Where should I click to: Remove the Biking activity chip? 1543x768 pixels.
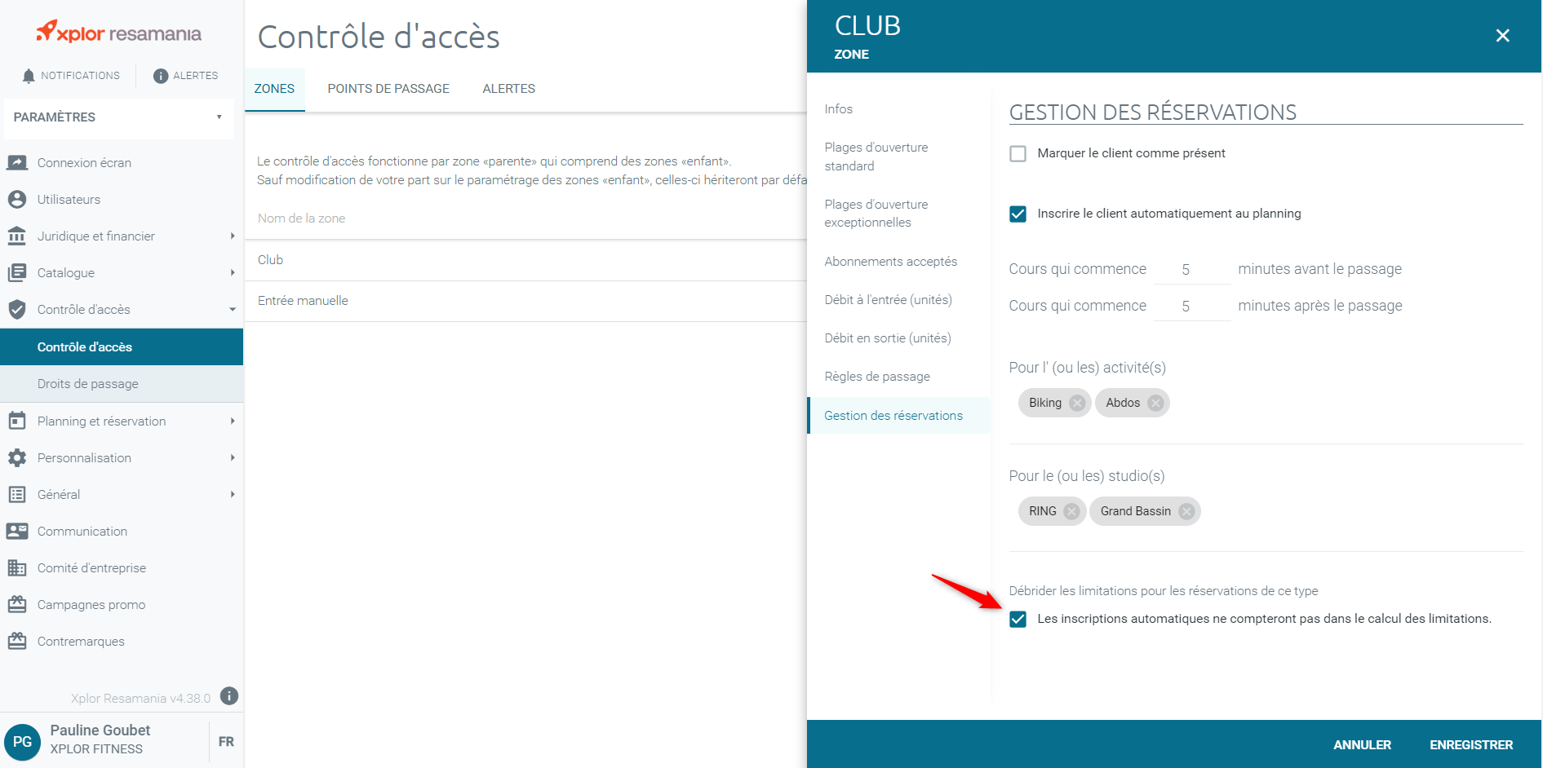pyautogui.click(x=1077, y=403)
